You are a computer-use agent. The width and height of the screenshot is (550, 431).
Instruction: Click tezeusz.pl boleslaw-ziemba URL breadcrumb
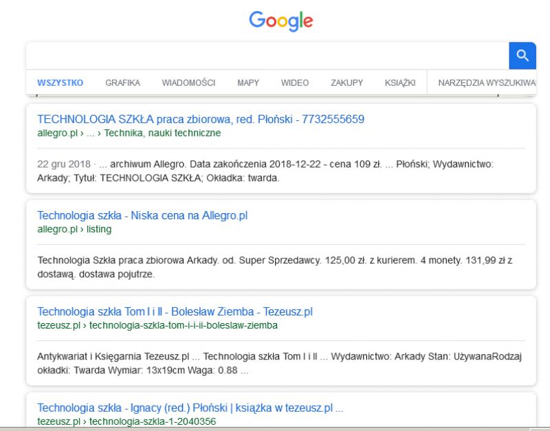pos(157,325)
